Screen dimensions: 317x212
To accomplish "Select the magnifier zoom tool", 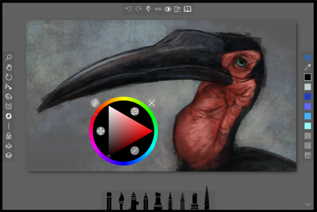I will click(x=9, y=57).
